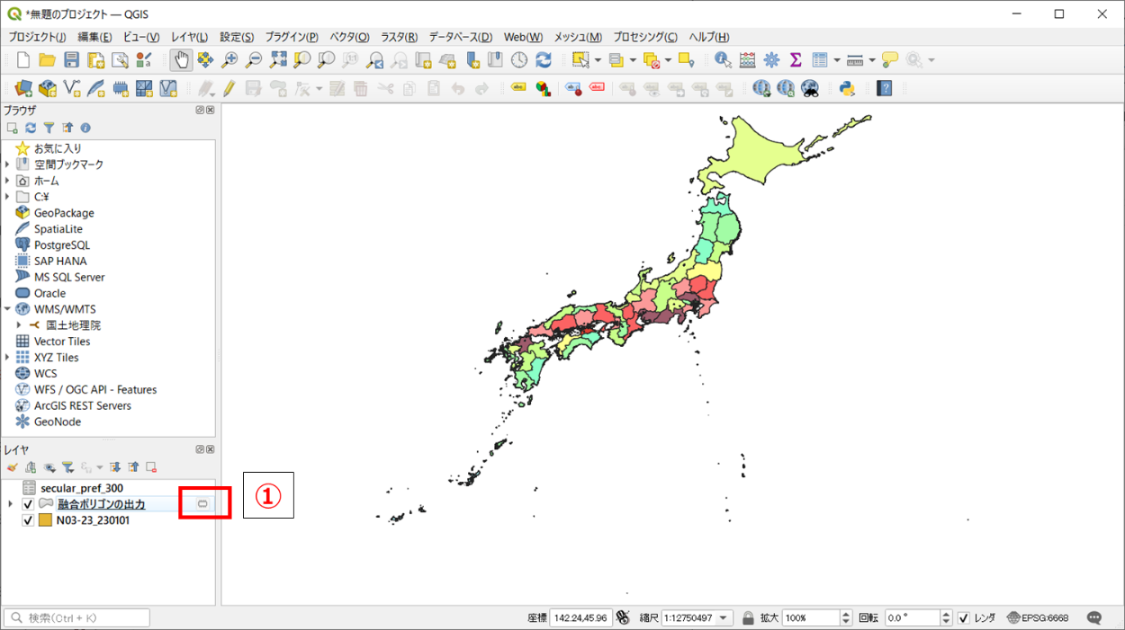The height and width of the screenshot is (630, 1125).
Task: Open the attribute table icon
Action: [x=820, y=60]
